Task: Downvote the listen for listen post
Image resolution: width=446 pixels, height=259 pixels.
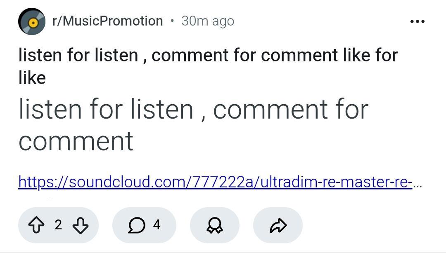Action: coord(80,225)
